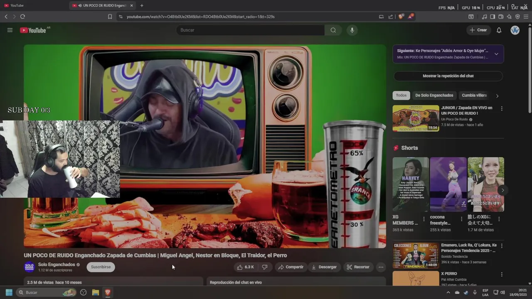This screenshot has width=532, height=299.
Task: Dislike the video with thumbs down
Action: point(265,267)
